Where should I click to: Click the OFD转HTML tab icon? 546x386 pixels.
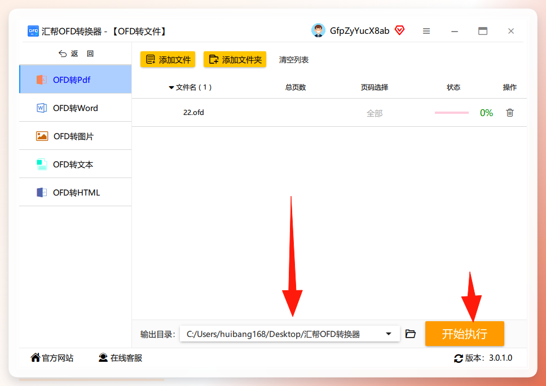[42, 192]
